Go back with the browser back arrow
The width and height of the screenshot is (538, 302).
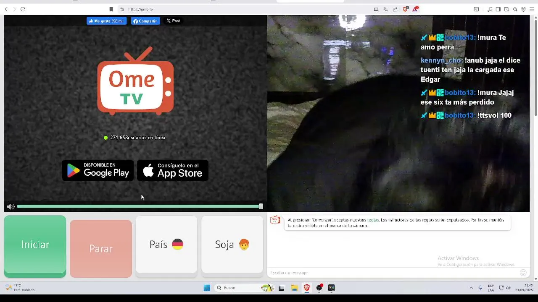(x=6, y=9)
